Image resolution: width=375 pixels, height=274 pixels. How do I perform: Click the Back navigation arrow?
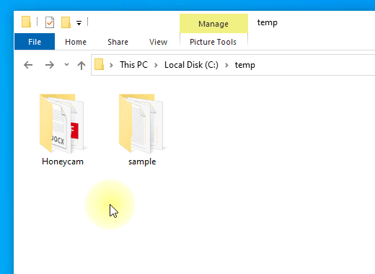coord(28,65)
